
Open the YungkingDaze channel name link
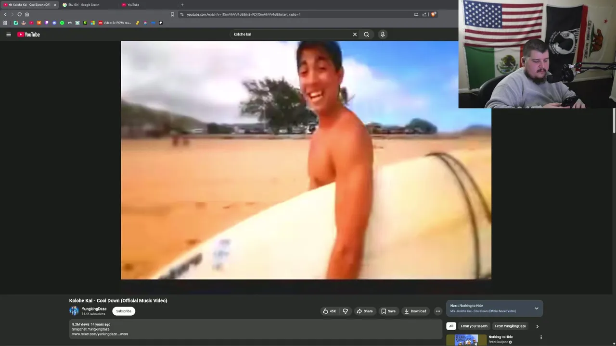(94, 309)
